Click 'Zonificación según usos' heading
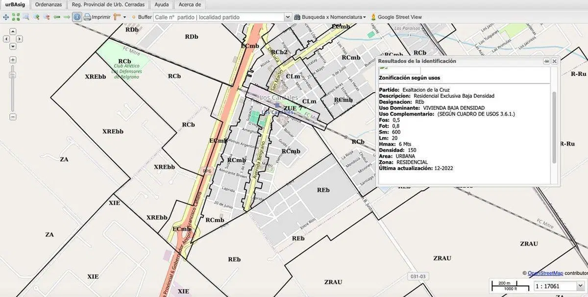This screenshot has width=588, height=297. [x=410, y=78]
